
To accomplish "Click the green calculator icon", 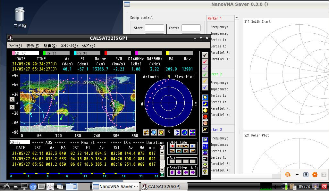I will click(x=162, y=174).
